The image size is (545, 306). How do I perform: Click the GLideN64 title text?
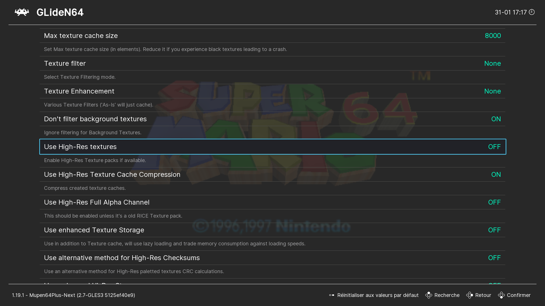pos(60,12)
